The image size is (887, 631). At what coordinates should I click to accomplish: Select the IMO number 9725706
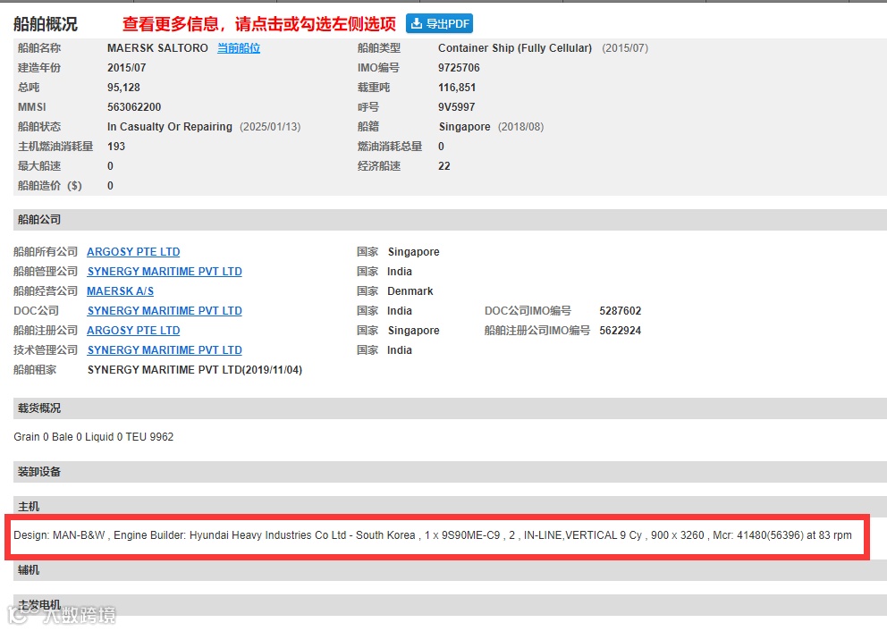(459, 68)
